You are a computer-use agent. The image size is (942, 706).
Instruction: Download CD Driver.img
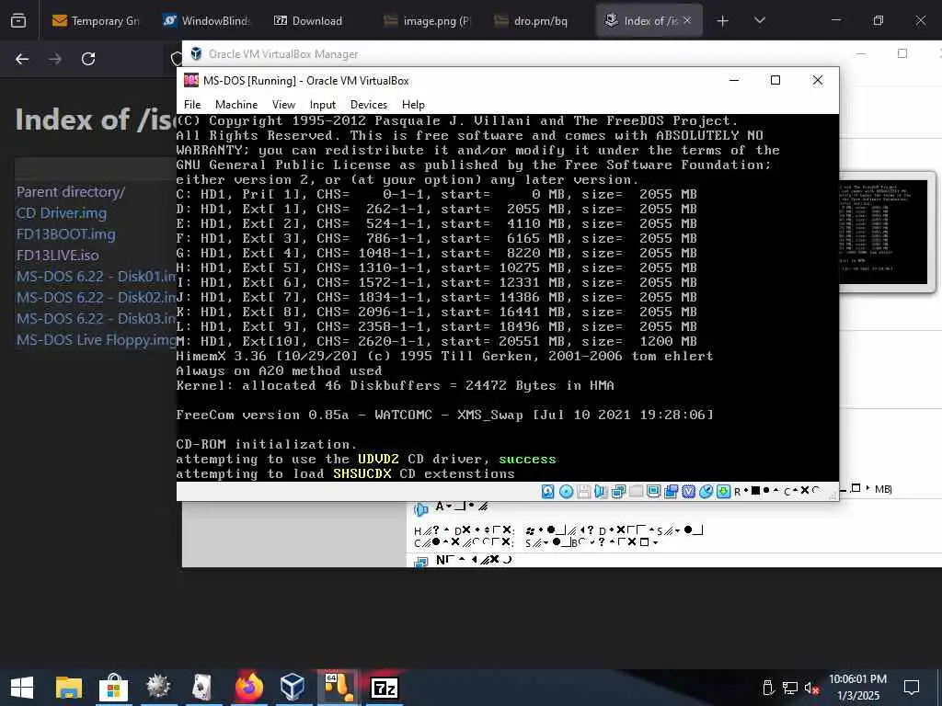coord(62,213)
